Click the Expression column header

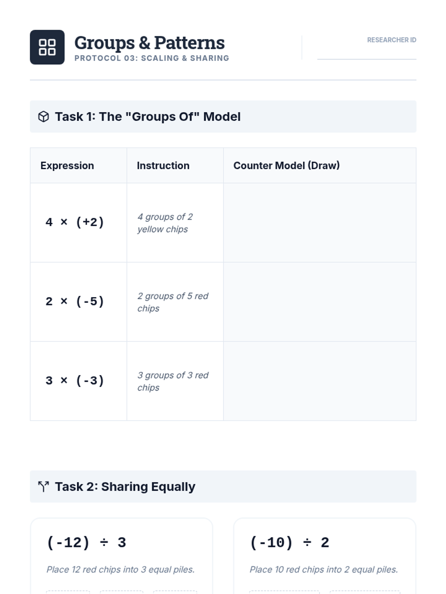(x=67, y=166)
